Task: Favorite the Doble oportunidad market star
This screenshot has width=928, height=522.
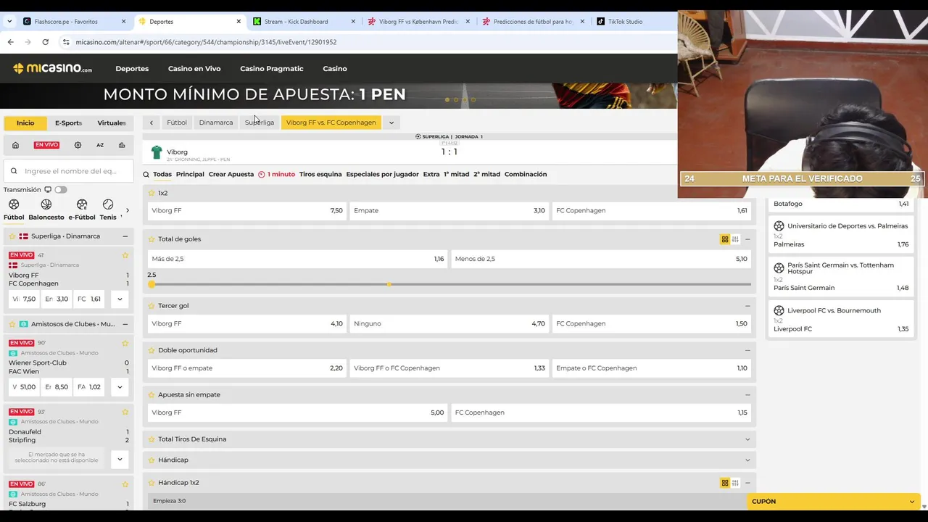Action: [152, 350]
